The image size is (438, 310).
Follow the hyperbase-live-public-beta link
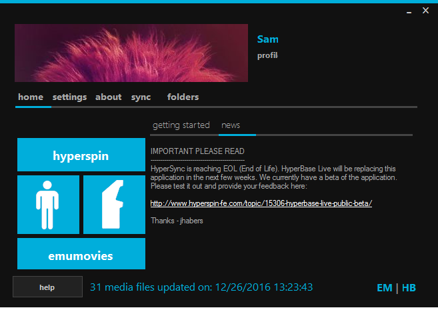coord(261,203)
